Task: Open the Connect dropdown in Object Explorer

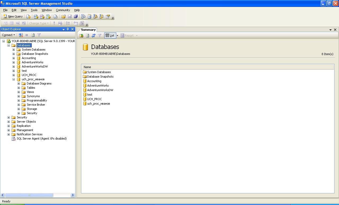Action: coord(8,35)
